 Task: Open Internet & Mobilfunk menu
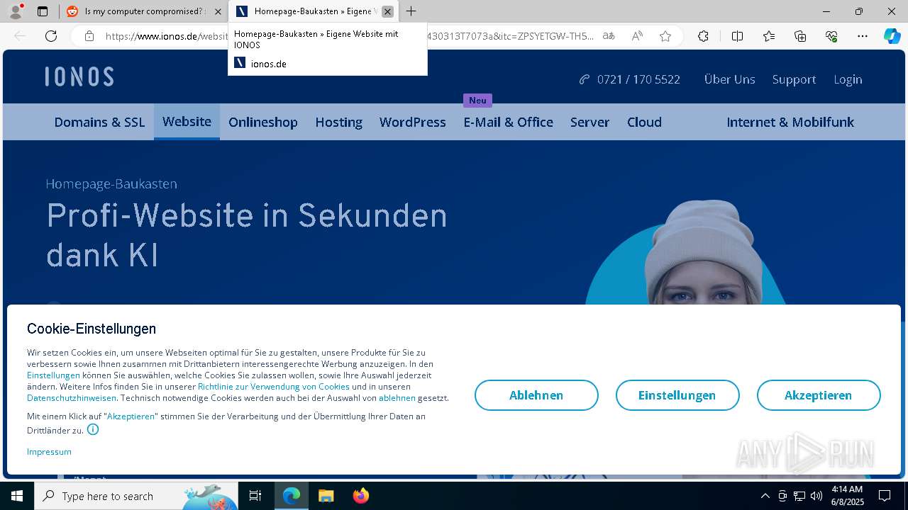(x=790, y=122)
